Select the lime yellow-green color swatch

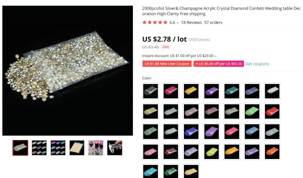click(211, 152)
